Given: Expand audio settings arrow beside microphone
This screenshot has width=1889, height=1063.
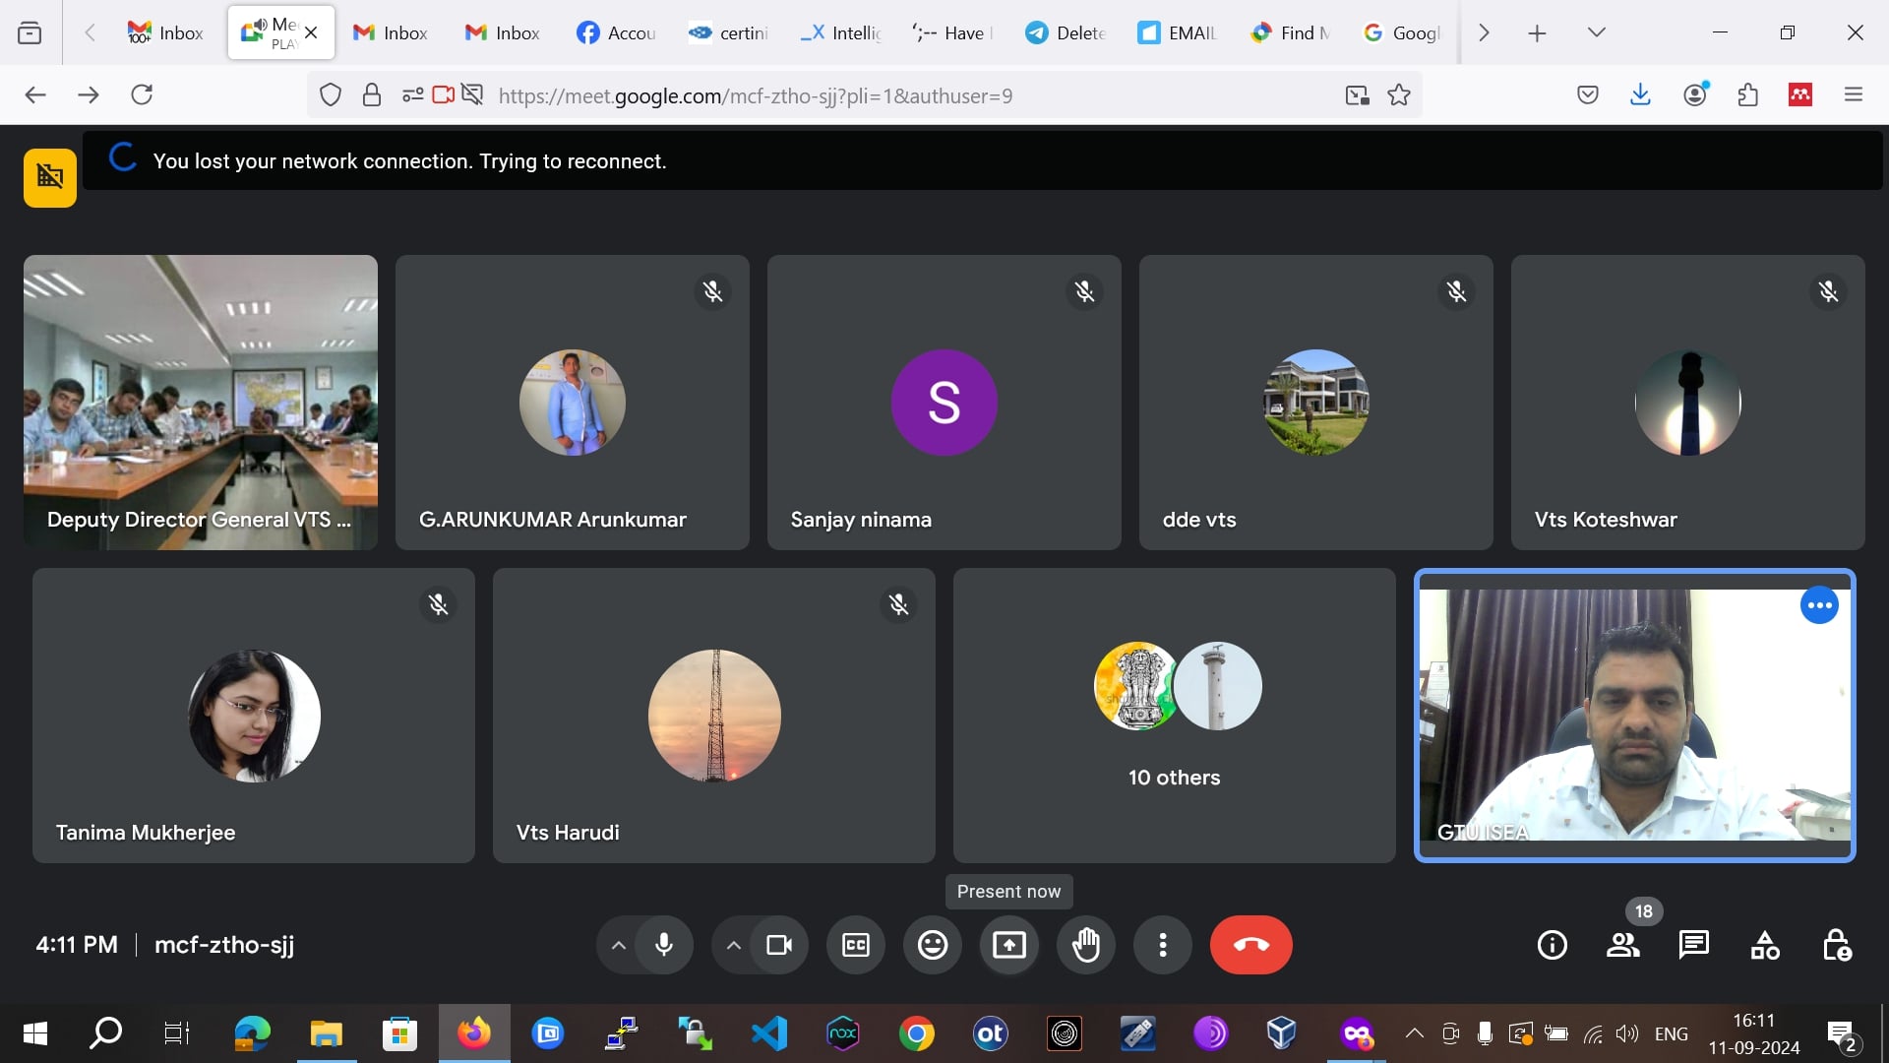Looking at the screenshot, I should tap(618, 945).
